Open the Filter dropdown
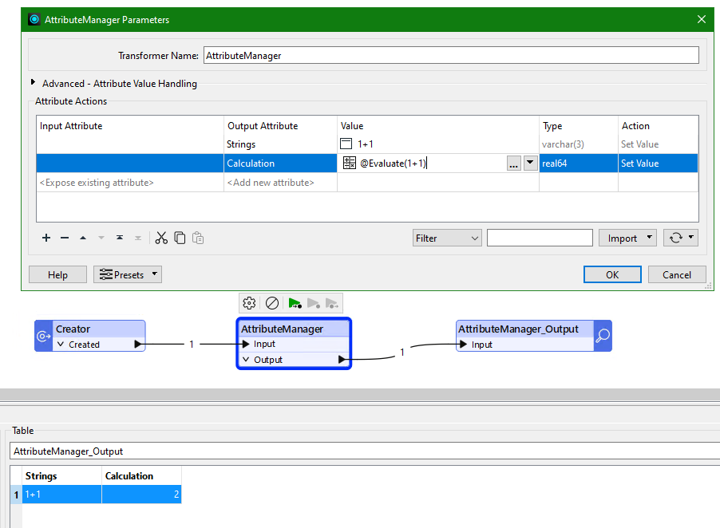 coord(447,238)
